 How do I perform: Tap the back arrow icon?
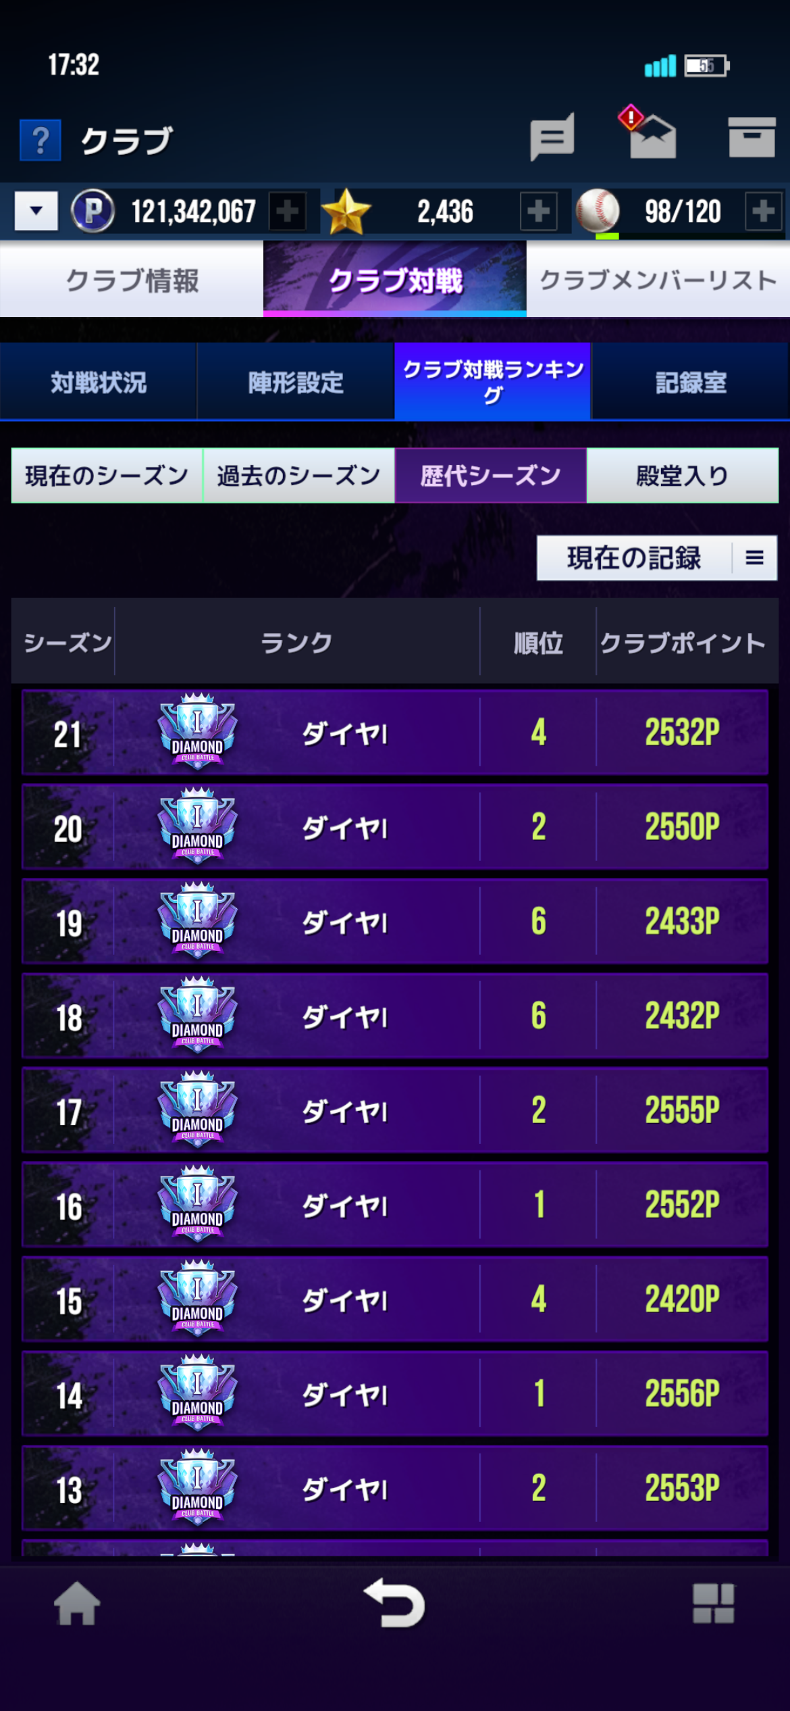point(395,1603)
